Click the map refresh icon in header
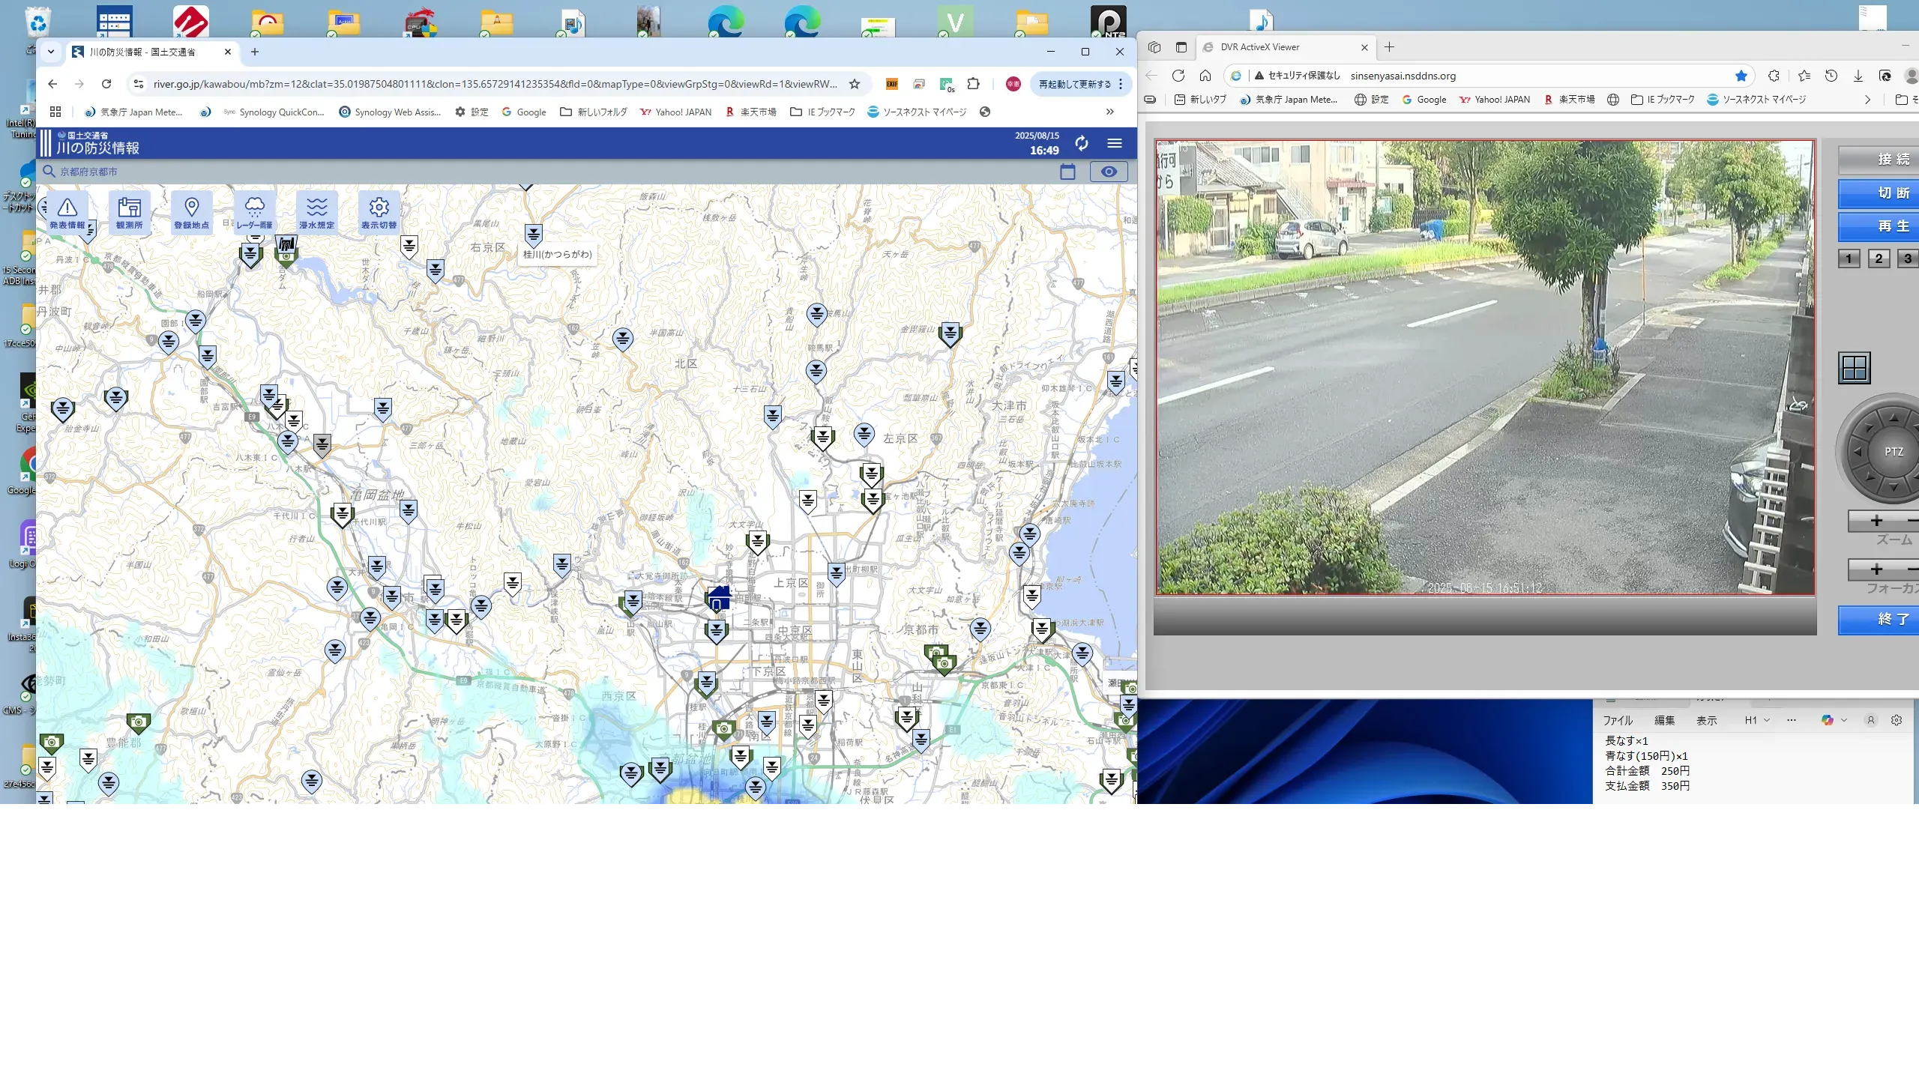This screenshot has height=1079, width=1919. point(1081,143)
